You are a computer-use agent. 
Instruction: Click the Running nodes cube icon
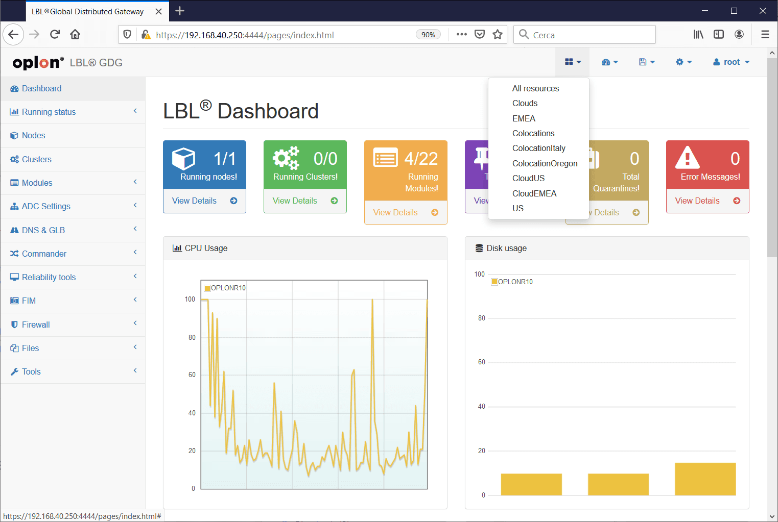[x=183, y=158]
